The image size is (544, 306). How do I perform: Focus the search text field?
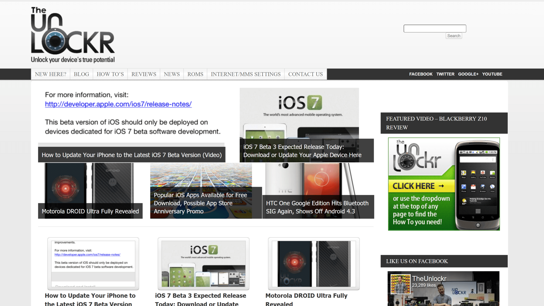click(435, 29)
